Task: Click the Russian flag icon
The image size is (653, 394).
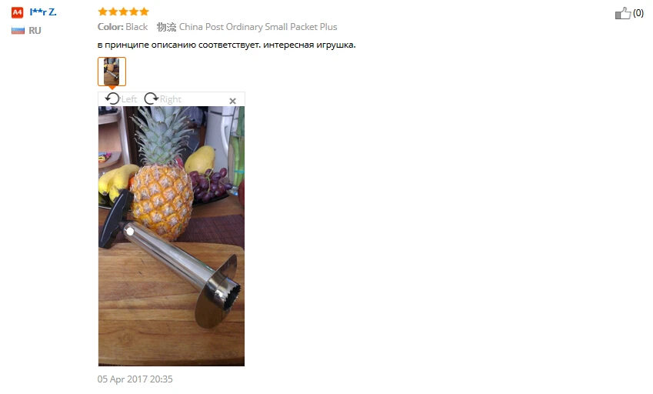Action: pyautogui.click(x=18, y=31)
